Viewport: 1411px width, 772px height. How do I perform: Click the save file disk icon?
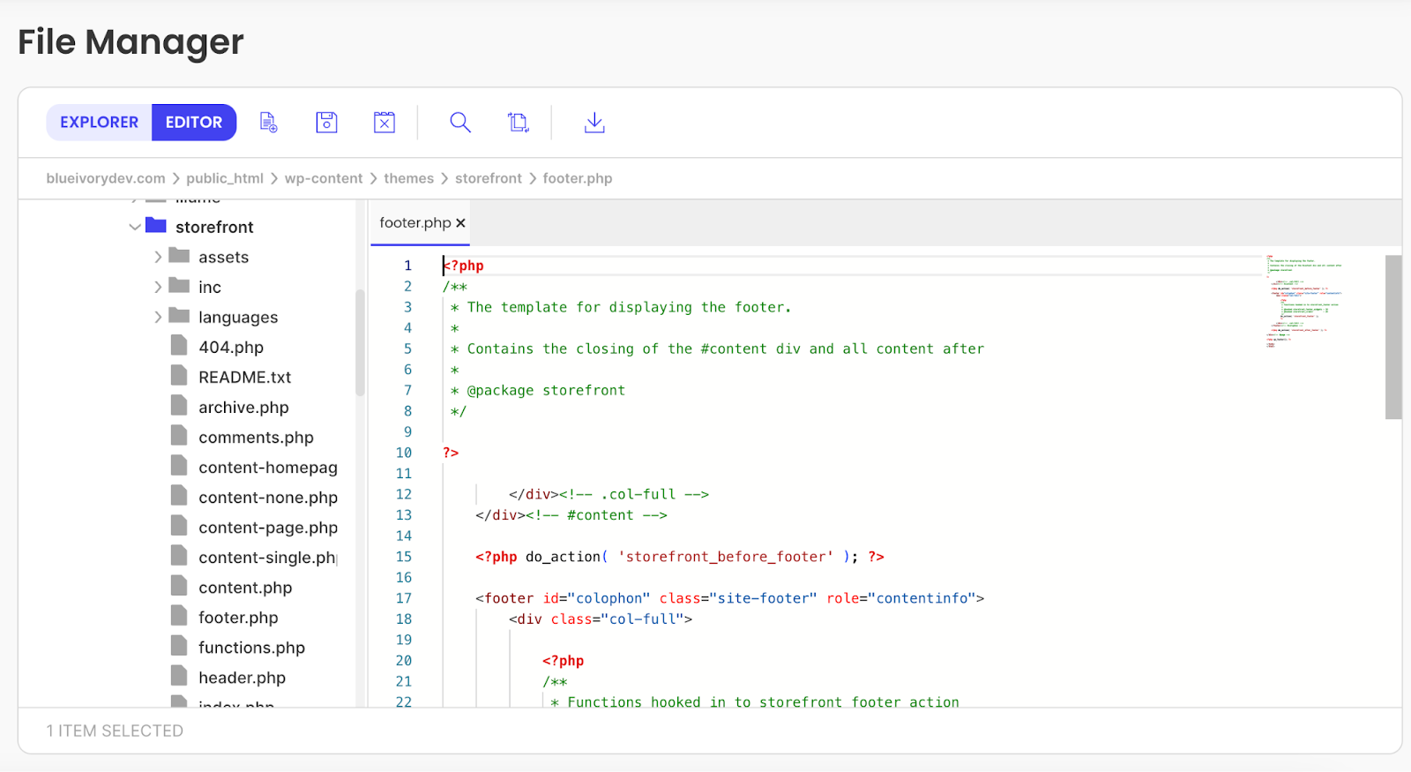tap(327, 123)
